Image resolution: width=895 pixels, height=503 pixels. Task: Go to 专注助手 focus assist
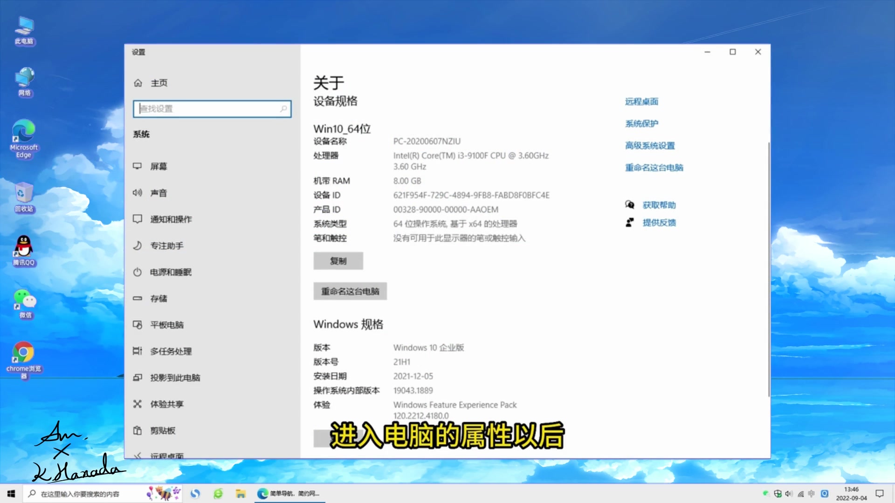(x=166, y=245)
